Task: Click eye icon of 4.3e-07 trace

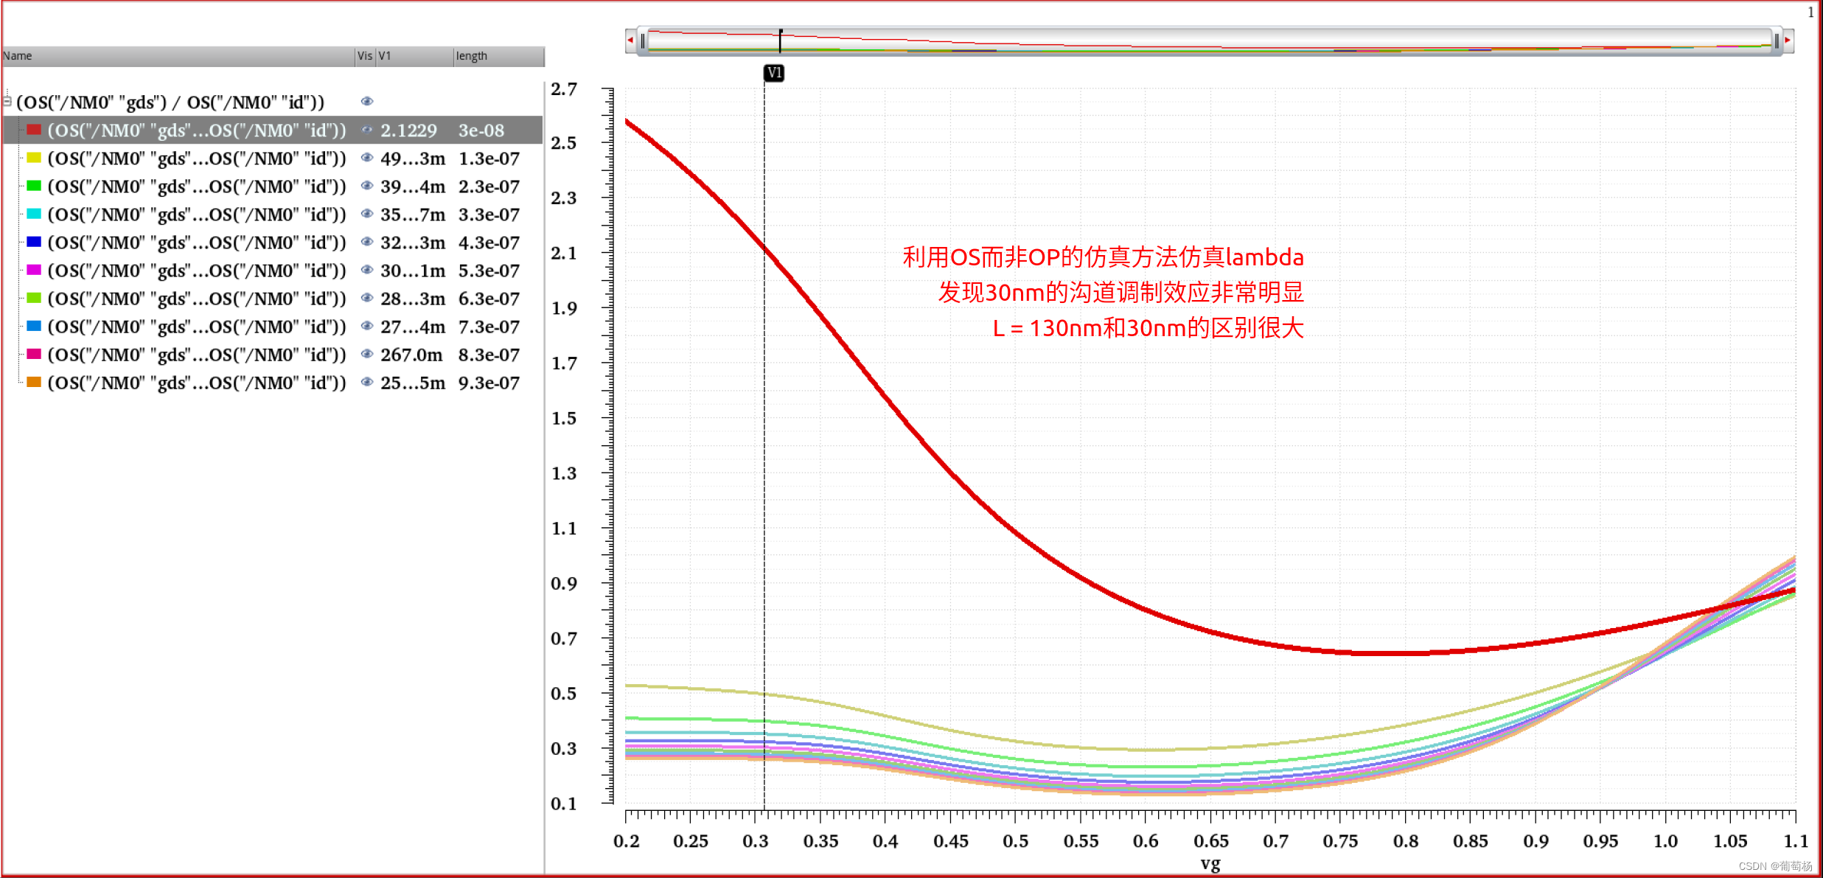Action: point(366,242)
